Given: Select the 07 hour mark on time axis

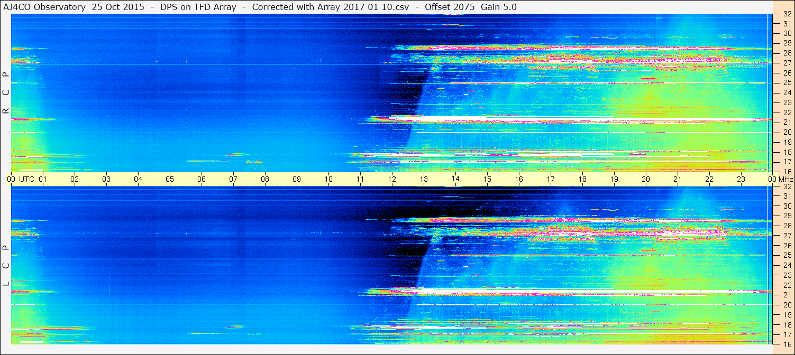Looking at the screenshot, I should [233, 179].
